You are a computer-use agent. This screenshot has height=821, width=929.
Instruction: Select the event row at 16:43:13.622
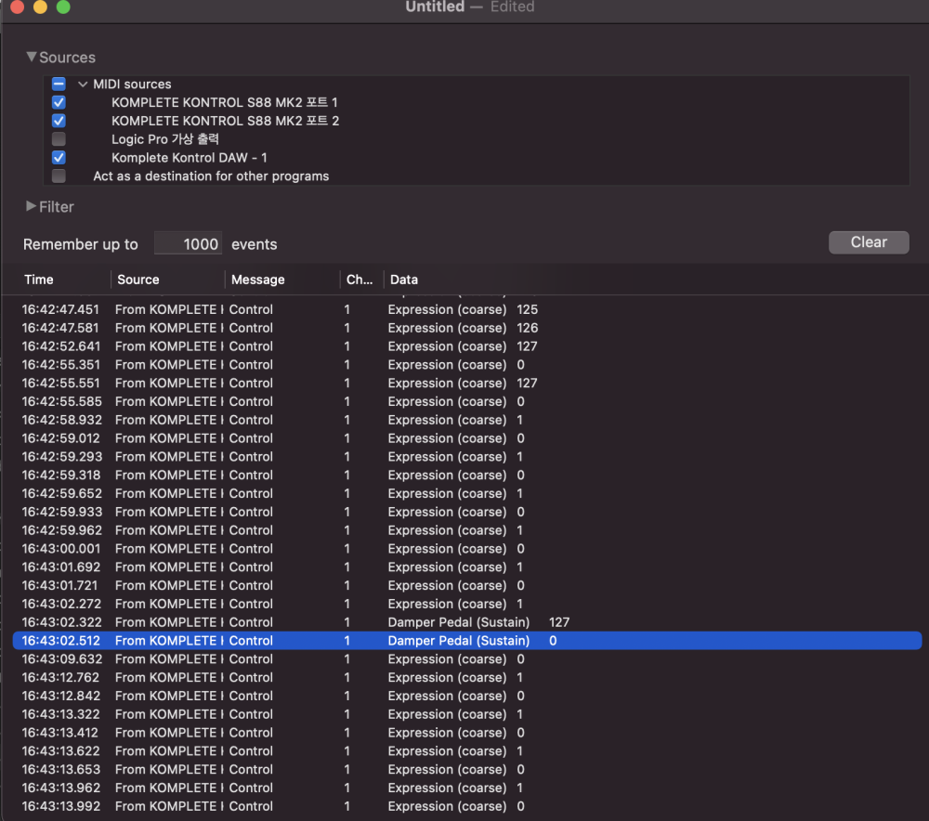pos(467,750)
